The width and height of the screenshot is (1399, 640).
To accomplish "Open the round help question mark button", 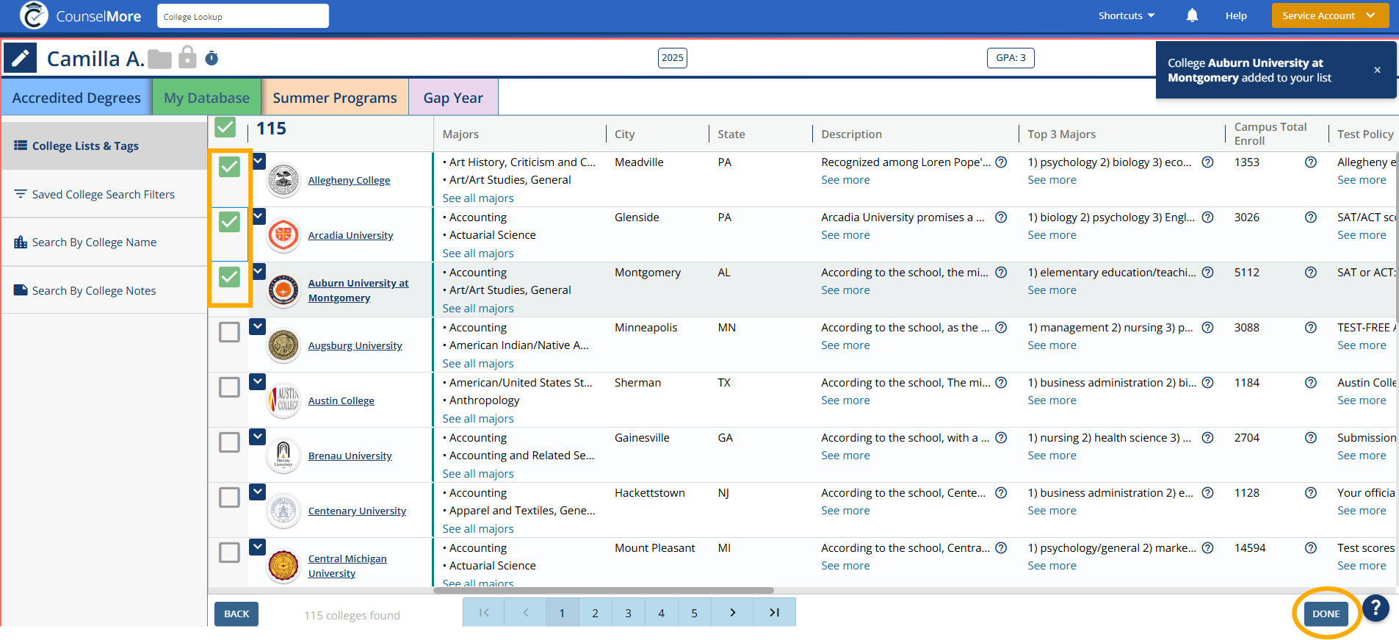I will pyautogui.click(x=1375, y=608).
